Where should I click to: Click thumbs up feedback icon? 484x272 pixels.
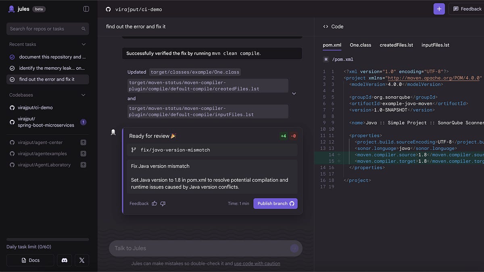(154, 203)
